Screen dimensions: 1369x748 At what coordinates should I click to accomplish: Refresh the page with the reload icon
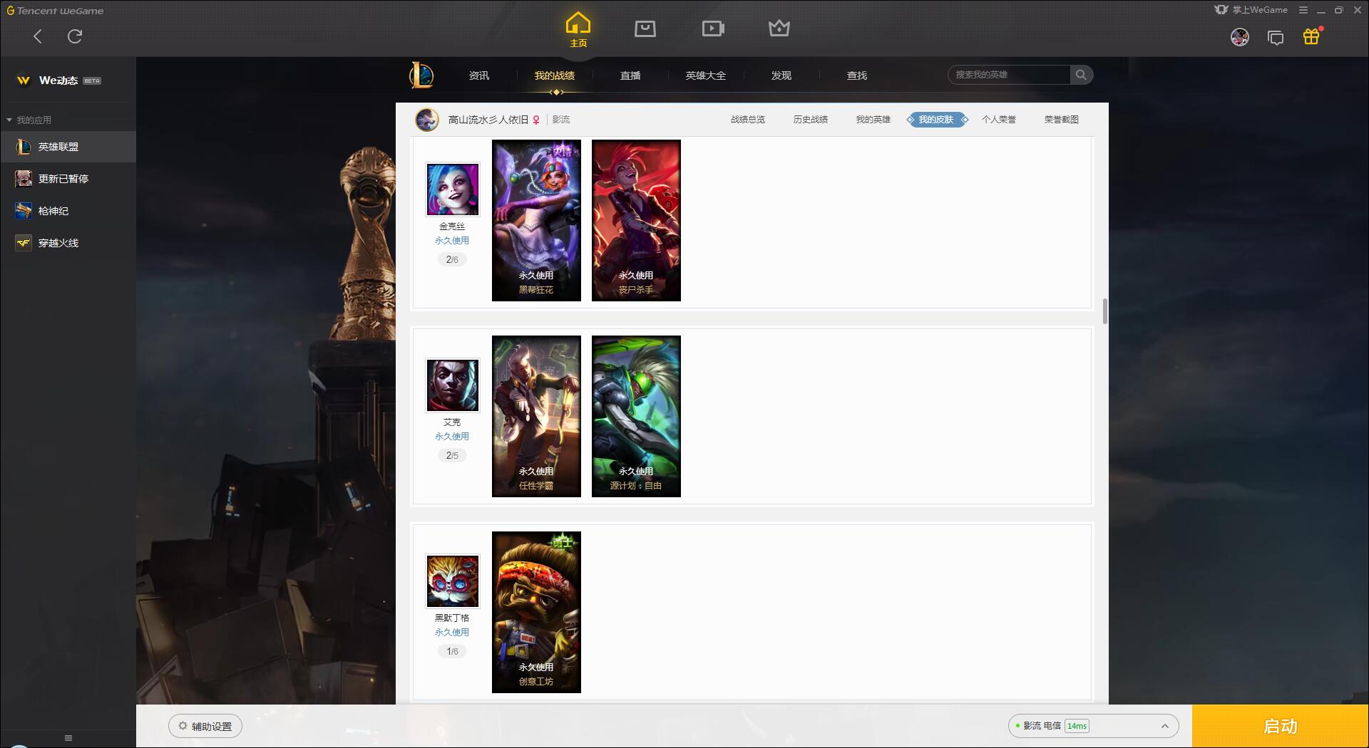(x=75, y=36)
